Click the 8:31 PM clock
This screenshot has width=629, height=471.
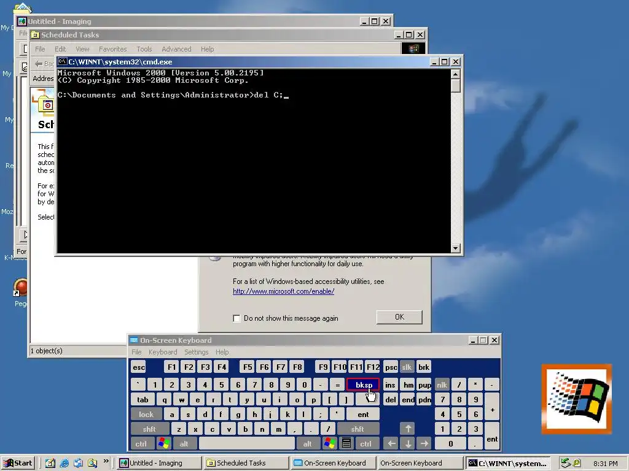click(605, 464)
